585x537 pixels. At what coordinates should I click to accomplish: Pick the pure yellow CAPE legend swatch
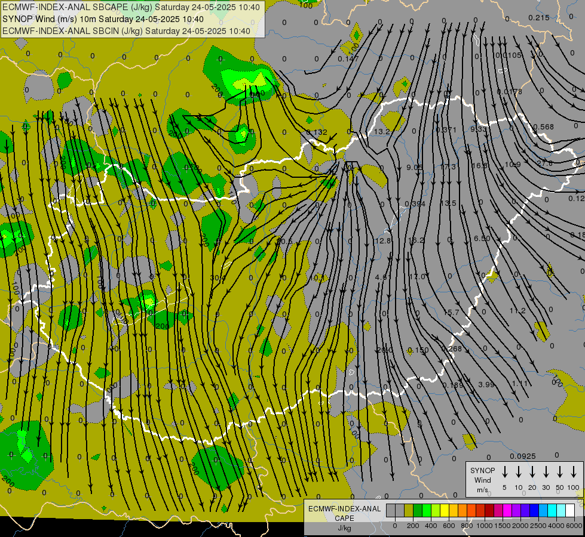pyautogui.click(x=445, y=510)
